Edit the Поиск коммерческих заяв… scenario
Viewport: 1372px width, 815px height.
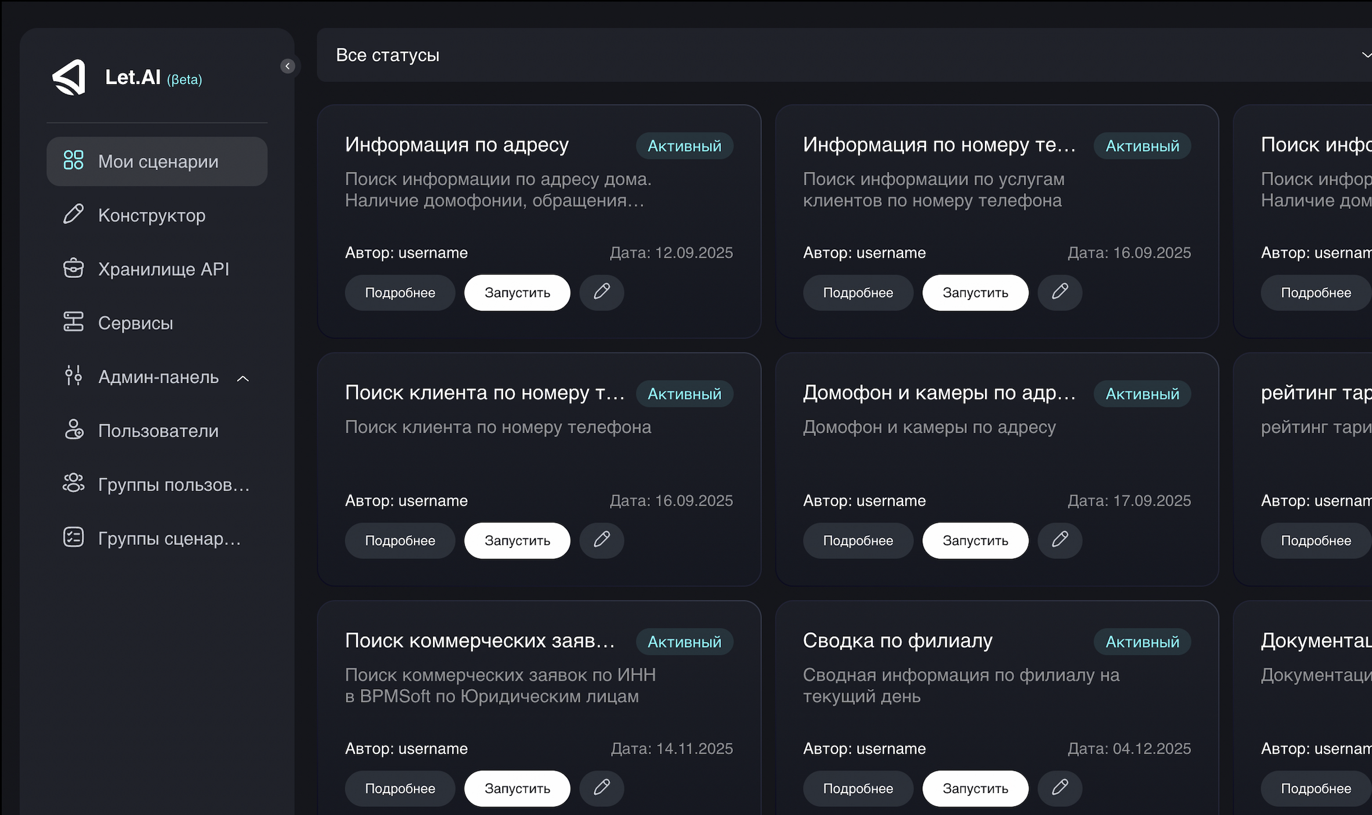coord(602,788)
